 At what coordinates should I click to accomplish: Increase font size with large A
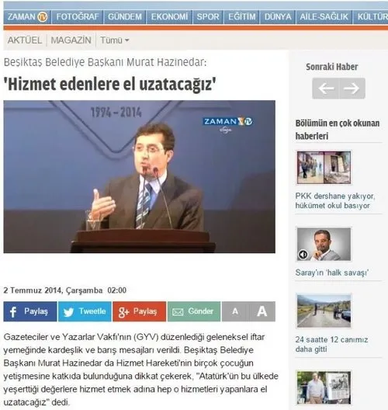click(262, 311)
